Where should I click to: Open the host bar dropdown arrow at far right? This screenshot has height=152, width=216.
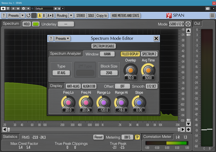click(x=213, y=9)
